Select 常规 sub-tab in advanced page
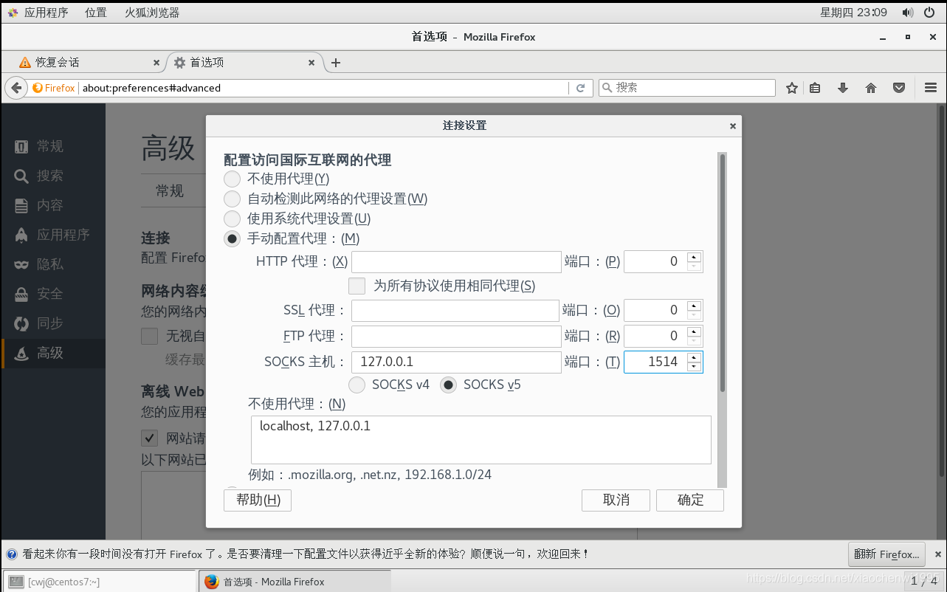Viewport: 947px width, 592px height. click(170, 191)
